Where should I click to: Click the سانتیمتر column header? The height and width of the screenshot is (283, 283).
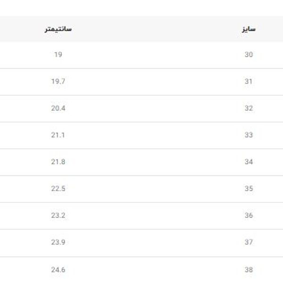[x=58, y=29]
